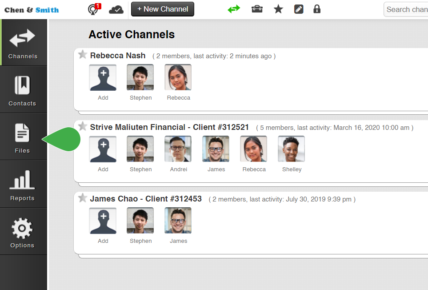Select Stephen's avatar in Rebecca Nash channel

[x=140, y=77]
